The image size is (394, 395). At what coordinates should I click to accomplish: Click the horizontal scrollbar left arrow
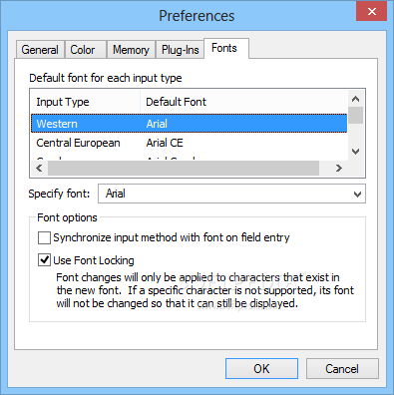tap(39, 168)
